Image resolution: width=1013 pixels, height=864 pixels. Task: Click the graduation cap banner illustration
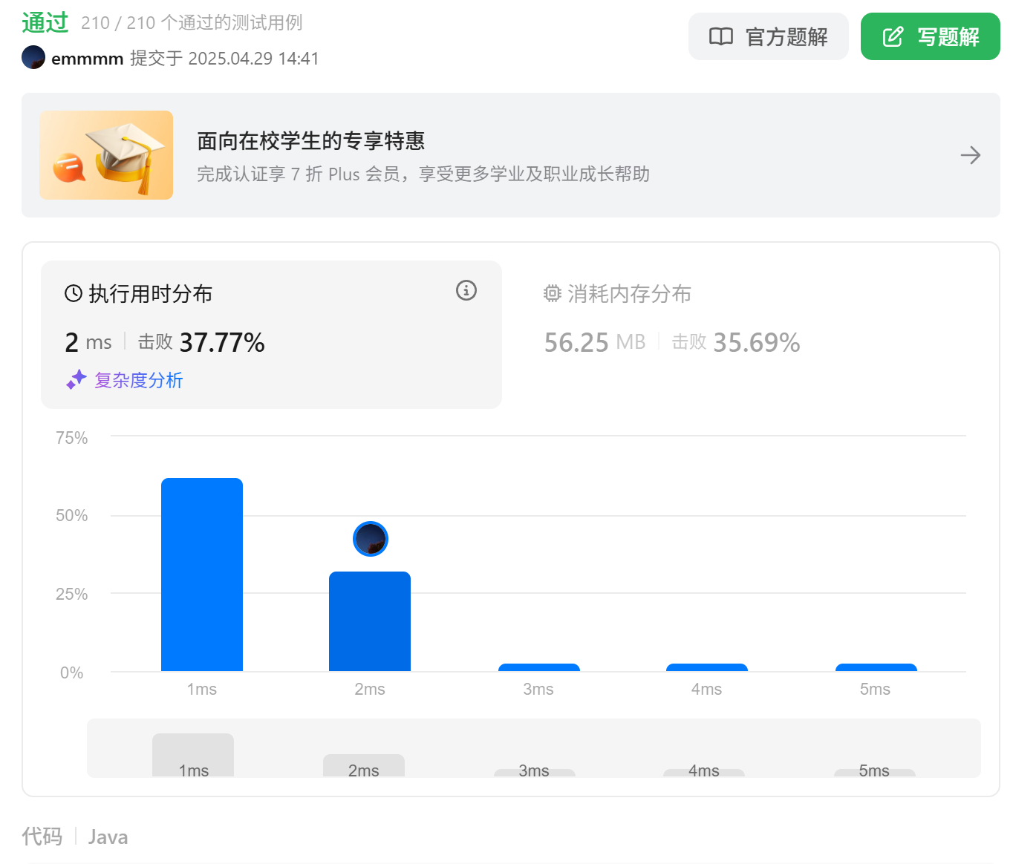pyautogui.click(x=105, y=155)
